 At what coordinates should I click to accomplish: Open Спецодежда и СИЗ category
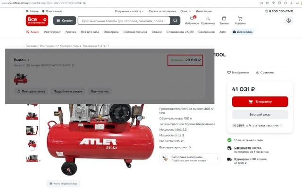click(180, 32)
